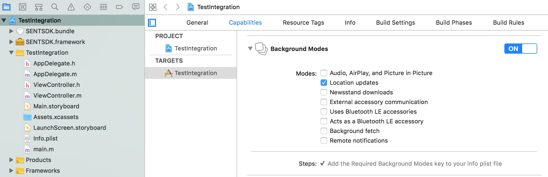Open the Project navigator folder icon
The image size is (548, 177).
point(6,7)
